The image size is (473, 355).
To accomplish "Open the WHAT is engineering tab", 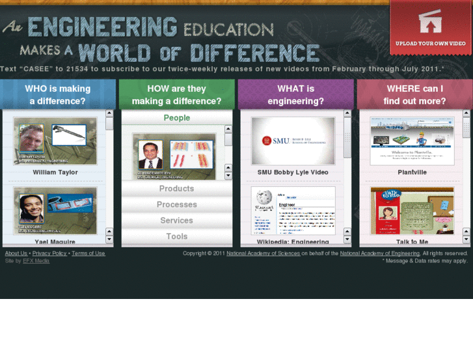I will coord(295,94).
